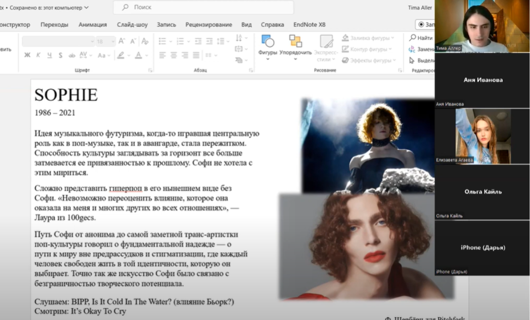The image size is (530, 320).
Task: Expand the font name combo box
Action: [x=92, y=42]
